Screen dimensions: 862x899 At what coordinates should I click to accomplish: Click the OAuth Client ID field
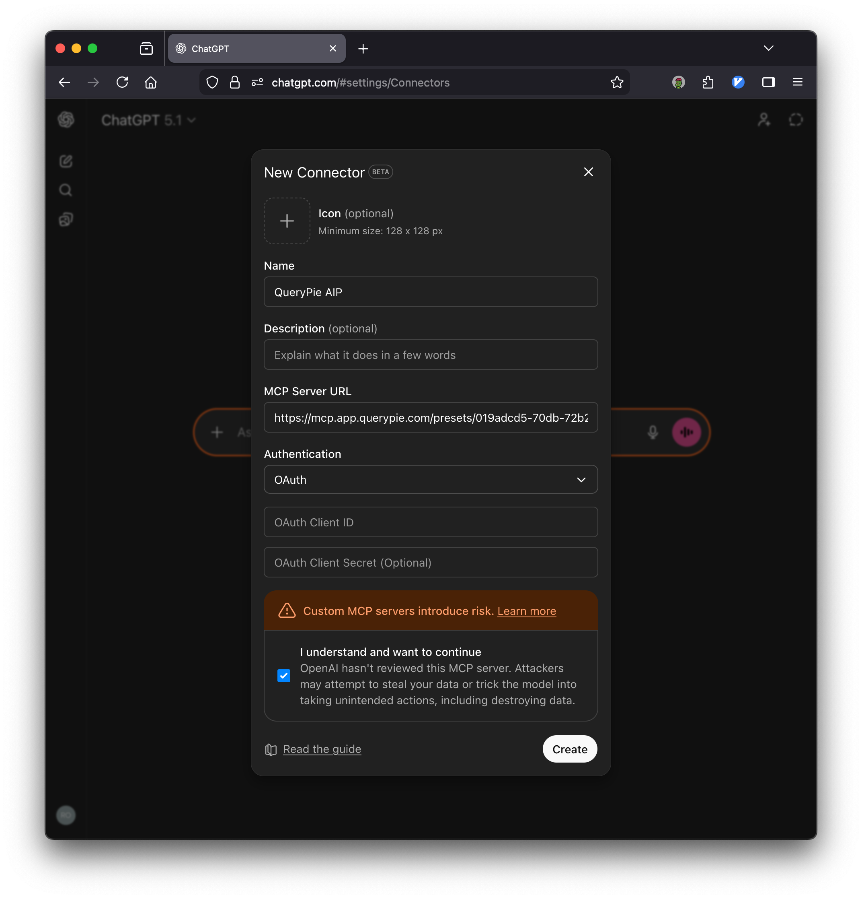click(x=431, y=522)
